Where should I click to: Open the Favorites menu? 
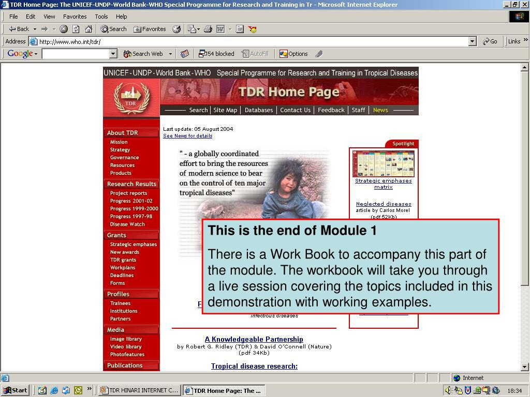pyautogui.click(x=75, y=17)
